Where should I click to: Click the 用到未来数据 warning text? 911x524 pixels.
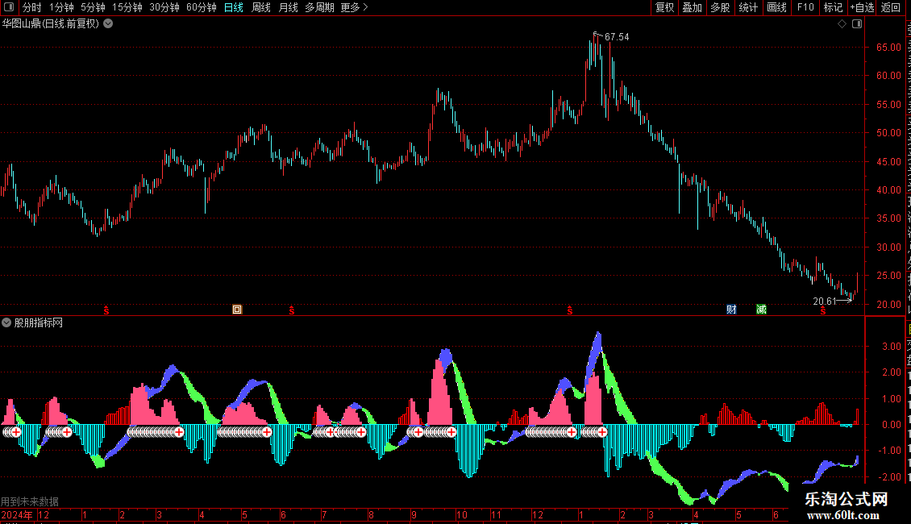point(30,501)
